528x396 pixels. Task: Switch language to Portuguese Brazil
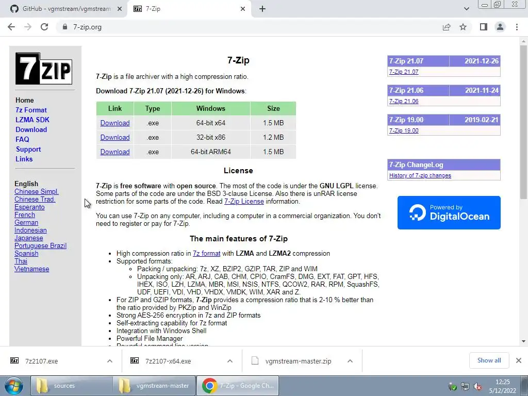pyautogui.click(x=40, y=246)
